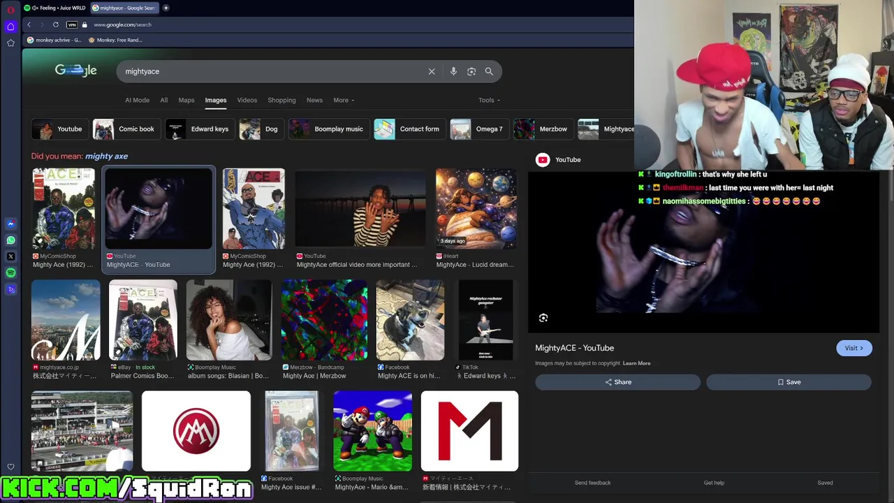Start voice search with the microphone icon

(453, 71)
